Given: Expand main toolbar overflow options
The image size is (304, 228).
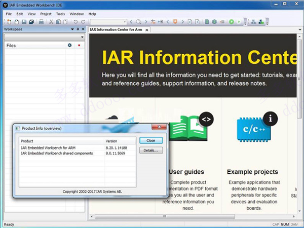Looking at the screenshot, I should tap(245, 22).
